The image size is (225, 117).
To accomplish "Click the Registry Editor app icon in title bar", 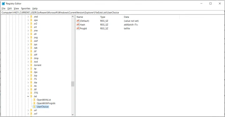I will (x=3, y=4).
